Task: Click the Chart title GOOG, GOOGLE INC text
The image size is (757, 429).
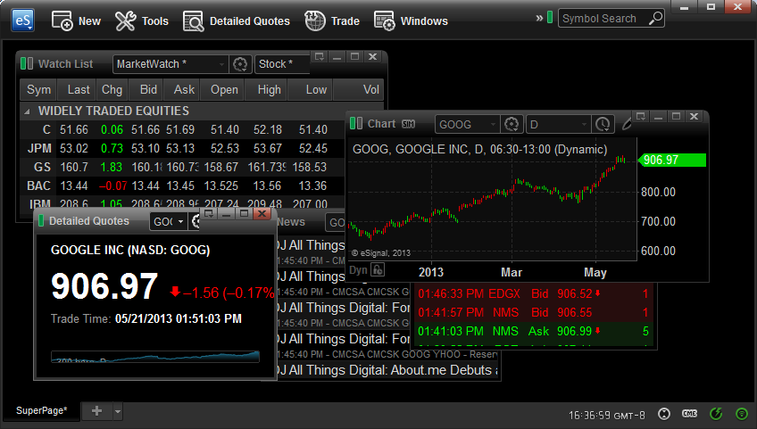Action: click(x=479, y=149)
